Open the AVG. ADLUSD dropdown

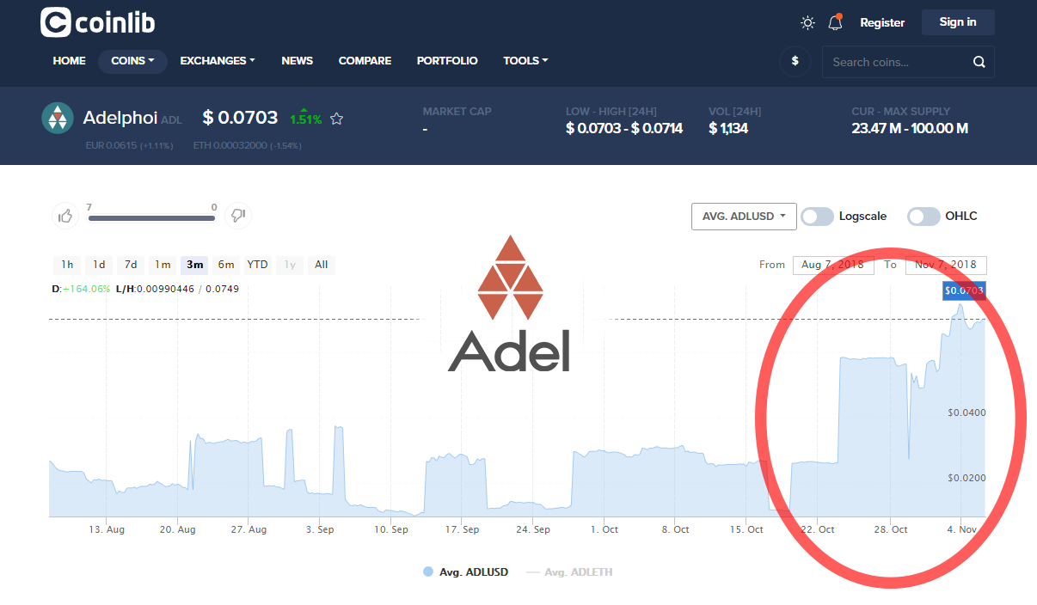744,217
